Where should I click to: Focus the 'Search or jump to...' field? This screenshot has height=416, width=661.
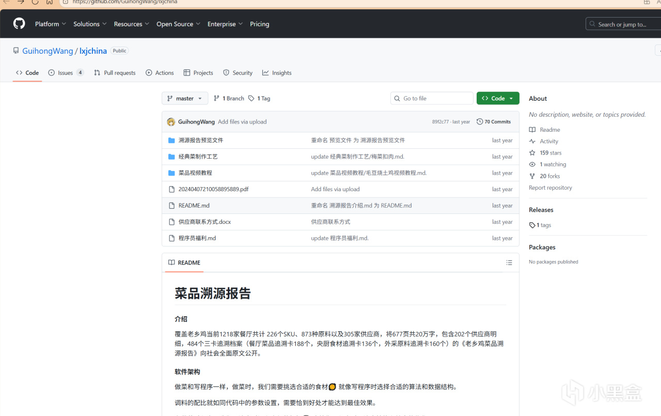coord(623,24)
